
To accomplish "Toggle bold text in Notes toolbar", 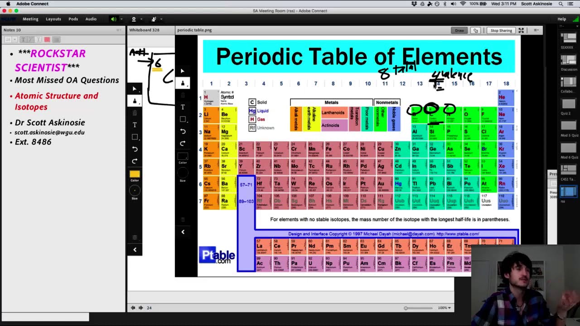I will click(23, 40).
